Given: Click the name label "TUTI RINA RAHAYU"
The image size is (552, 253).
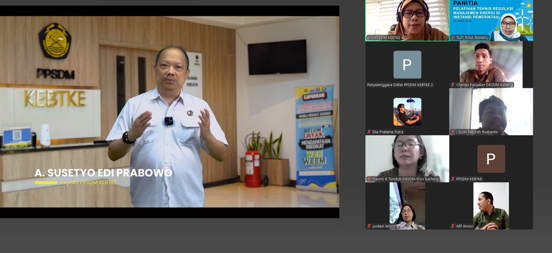Looking at the screenshot, I should 472,38.
